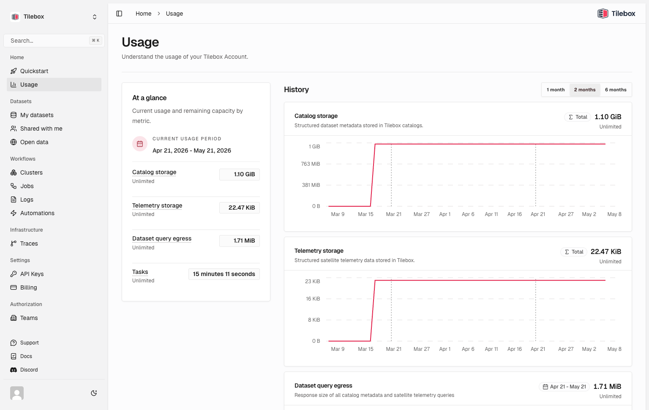Click the Clusters icon in sidebar
Viewport: 649px width, 410px height.
tap(14, 172)
